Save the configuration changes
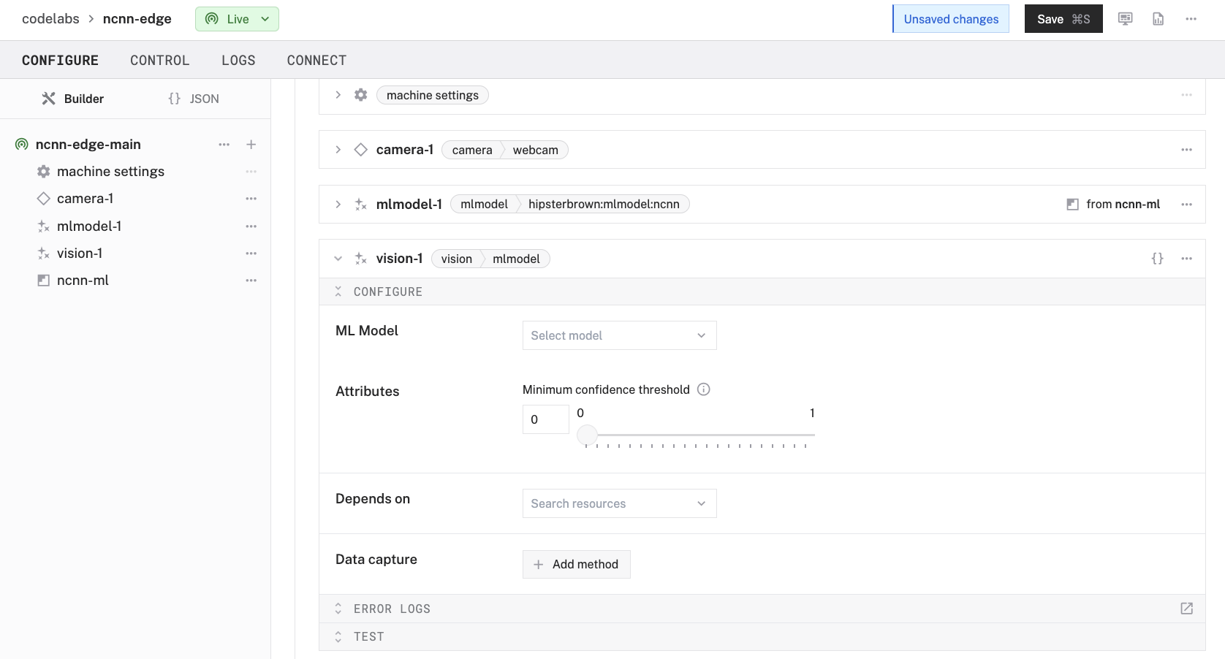 point(1063,19)
